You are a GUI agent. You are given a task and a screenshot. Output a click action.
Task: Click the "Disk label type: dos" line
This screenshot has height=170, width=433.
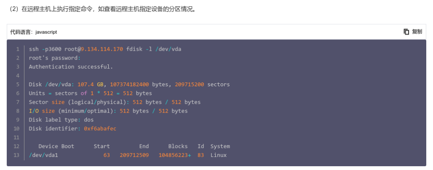tap(61, 120)
